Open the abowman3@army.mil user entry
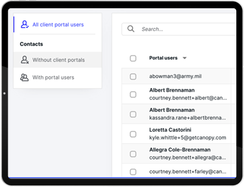The width and height of the screenshot is (244, 187). pyautogui.click(x=176, y=76)
